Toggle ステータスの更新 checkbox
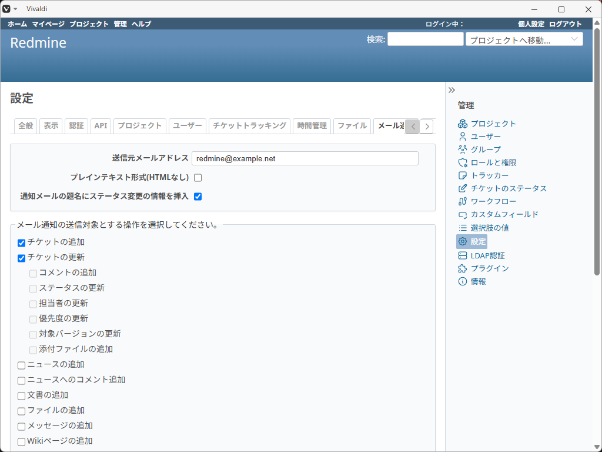This screenshot has height=452, width=602. click(x=33, y=288)
